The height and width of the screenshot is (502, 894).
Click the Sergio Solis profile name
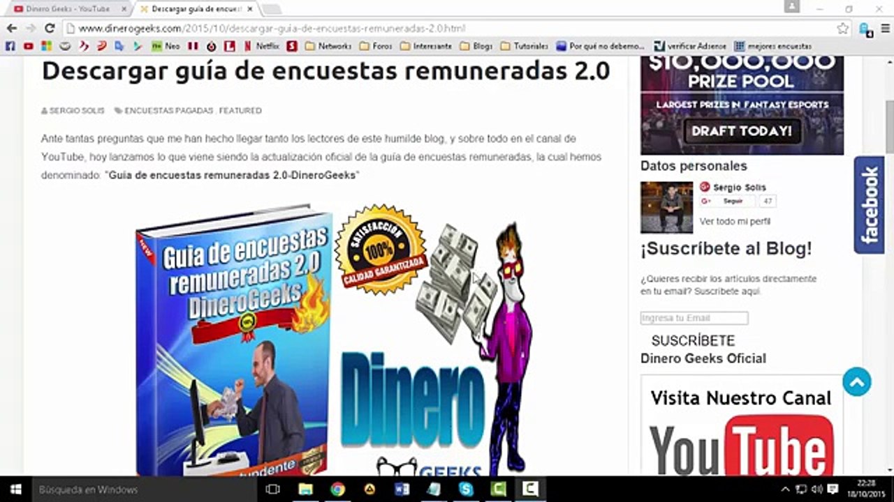pos(740,187)
